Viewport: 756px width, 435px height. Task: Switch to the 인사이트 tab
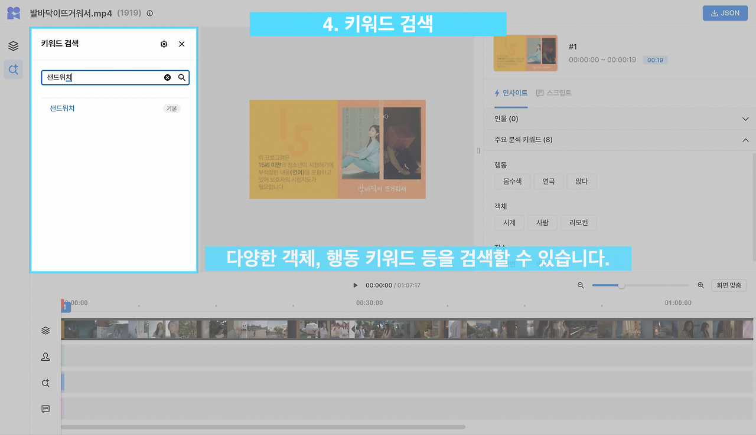511,93
